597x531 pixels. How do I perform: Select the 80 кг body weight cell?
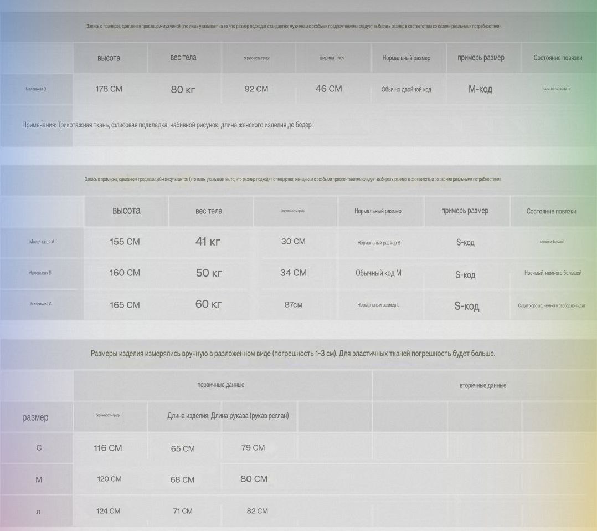point(183,89)
